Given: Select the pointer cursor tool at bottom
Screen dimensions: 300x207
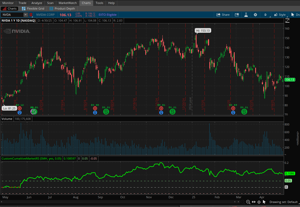Looking at the screenshot, I should [x=264, y=202].
